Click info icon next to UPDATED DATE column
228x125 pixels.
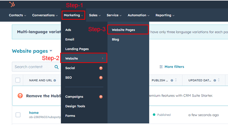(x=215, y=80)
